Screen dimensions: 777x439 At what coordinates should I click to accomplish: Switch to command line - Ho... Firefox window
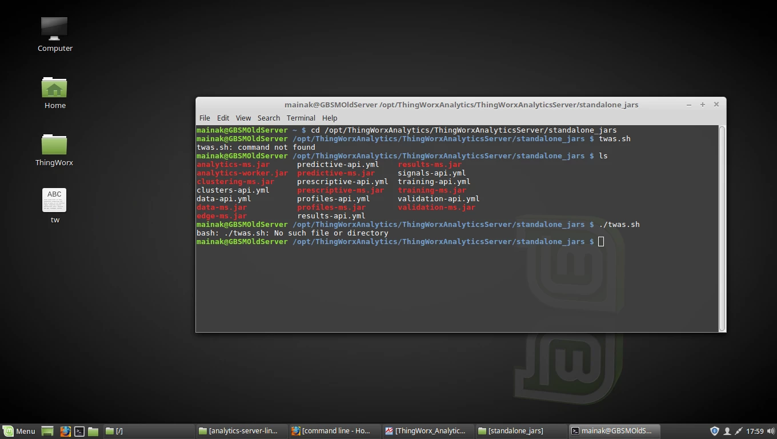point(334,431)
